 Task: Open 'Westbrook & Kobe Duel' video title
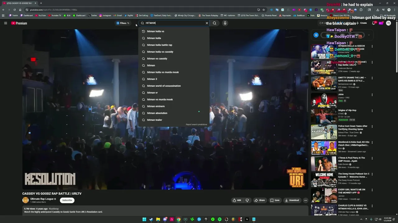354,143
